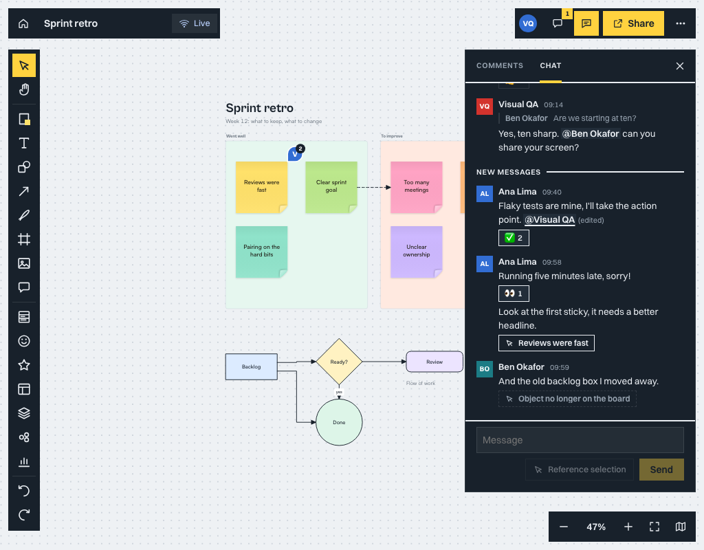Viewport: 704px width, 550px height.
Task: Choose the Text tool in toolbar
Action: point(24,143)
